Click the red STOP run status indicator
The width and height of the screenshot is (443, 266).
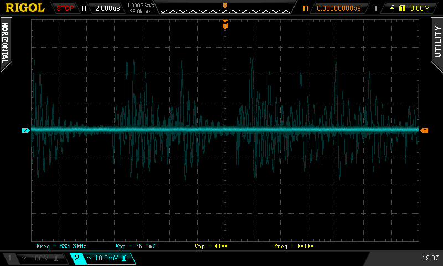tap(65, 8)
